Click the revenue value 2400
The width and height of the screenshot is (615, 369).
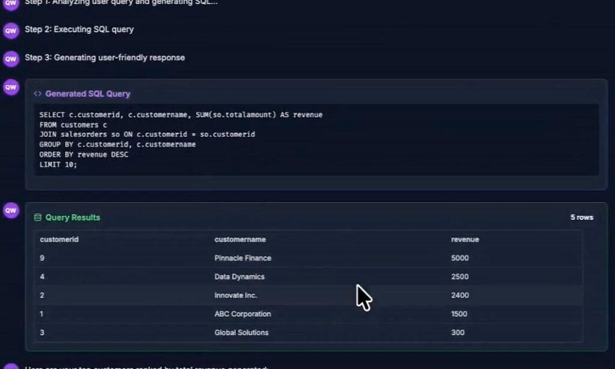[459, 295]
